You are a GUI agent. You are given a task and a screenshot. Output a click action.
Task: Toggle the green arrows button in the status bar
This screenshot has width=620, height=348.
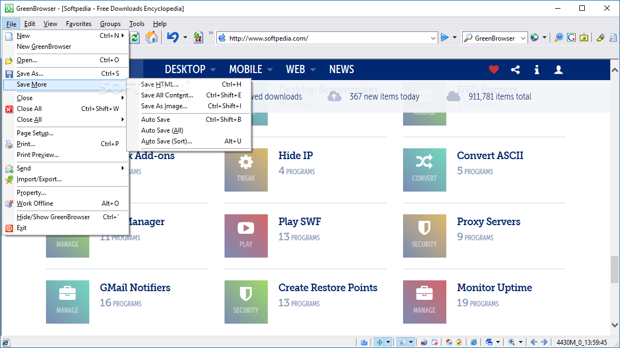(380, 342)
